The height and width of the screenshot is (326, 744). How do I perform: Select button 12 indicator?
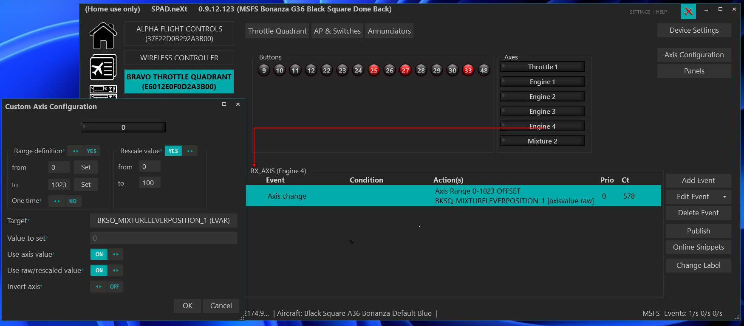311,70
